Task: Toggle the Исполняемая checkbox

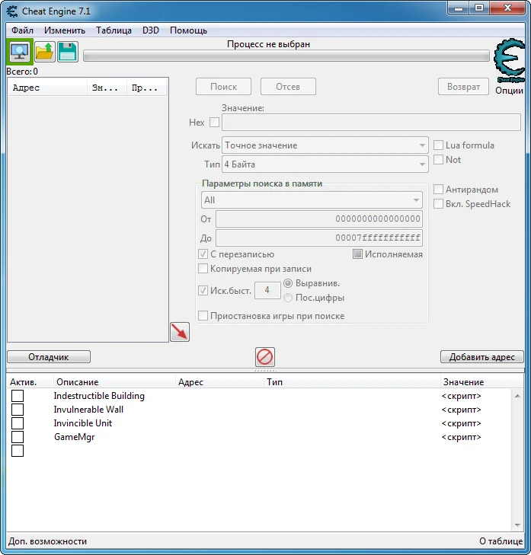Action: click(x=357, y=254)
